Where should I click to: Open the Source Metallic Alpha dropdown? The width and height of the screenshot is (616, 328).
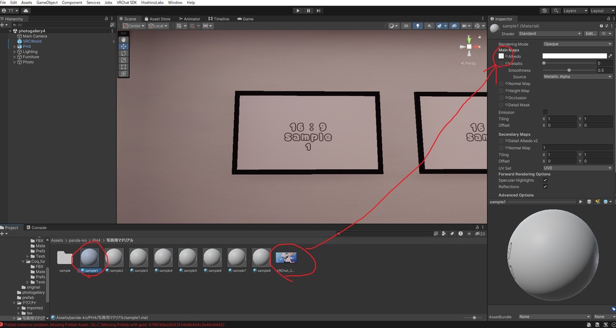(x=577, y=76)
